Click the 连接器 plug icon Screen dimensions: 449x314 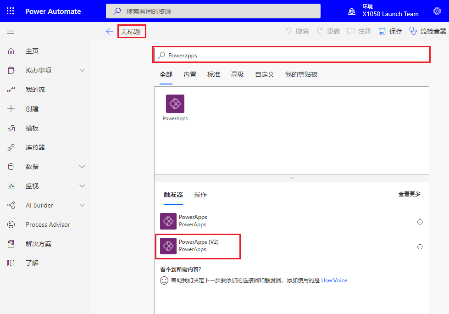[x=11, y=147]
